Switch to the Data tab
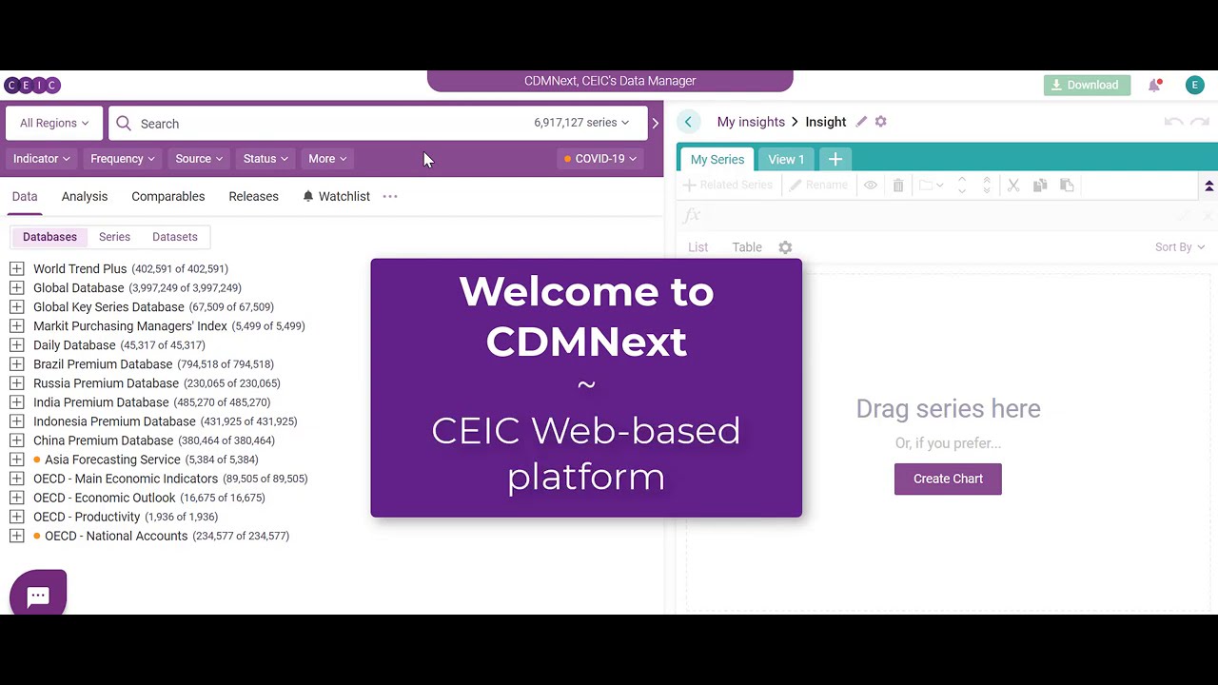The image size is (1218, 685). click(x=25, y=196)
